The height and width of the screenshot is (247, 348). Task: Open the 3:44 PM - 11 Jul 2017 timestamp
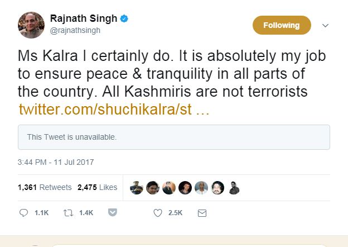[x=56, y=162]
